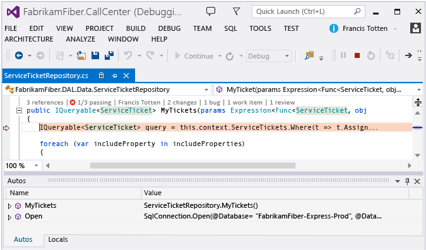
Task: Click the editor split window handle
Action: pyautogui.click(x=418, y=102)
